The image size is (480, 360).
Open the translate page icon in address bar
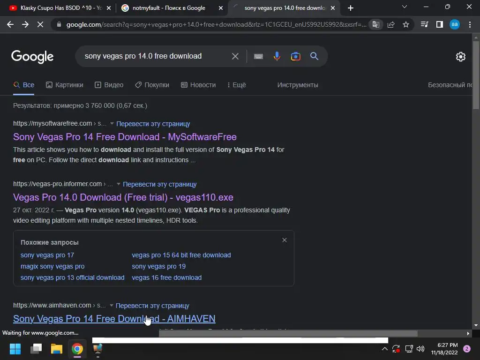(375, 24)
